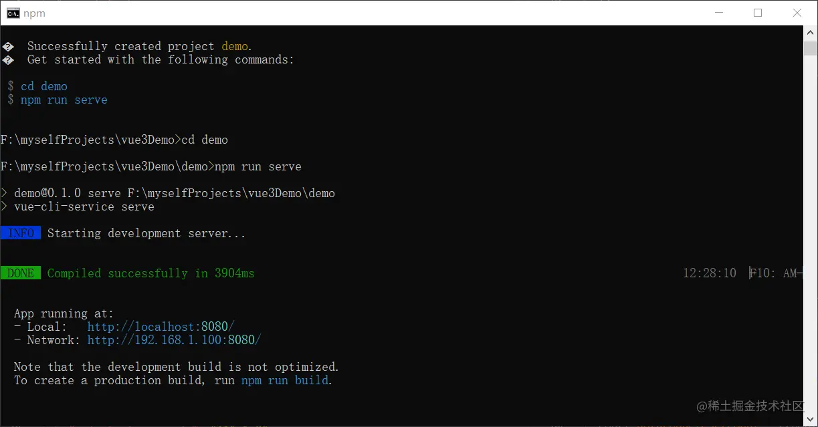Select "Compiled successfully in 3904ms" text
Viewport: 818px width, 427px height.
click(x=151, y=273)
